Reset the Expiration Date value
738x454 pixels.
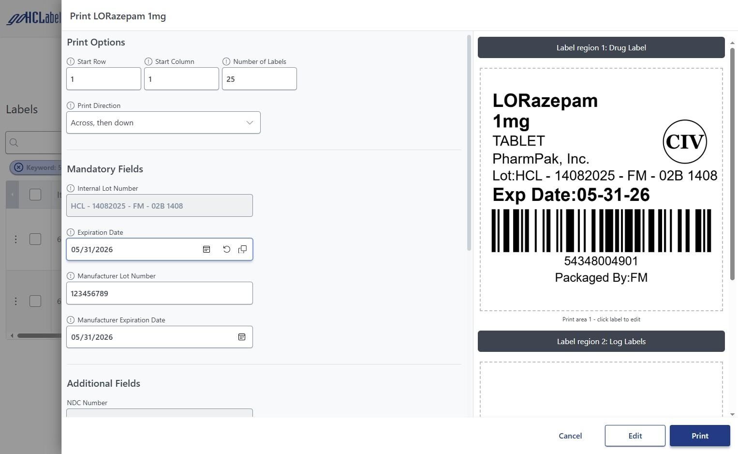[x=226, y=249]
